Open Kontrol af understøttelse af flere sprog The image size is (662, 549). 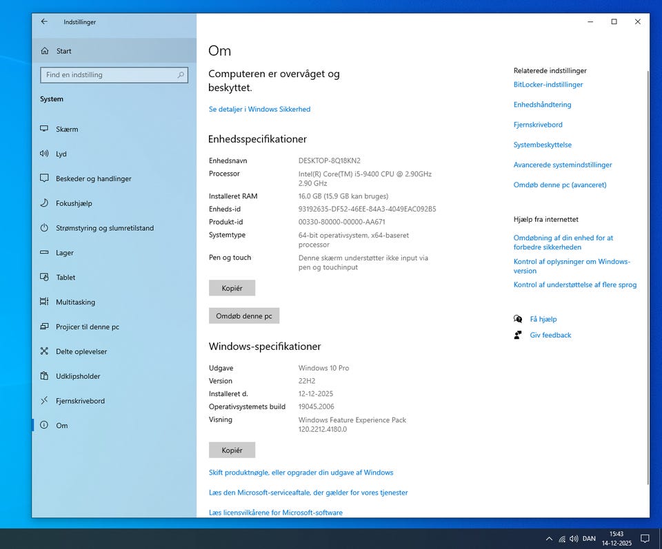[575, 284]
